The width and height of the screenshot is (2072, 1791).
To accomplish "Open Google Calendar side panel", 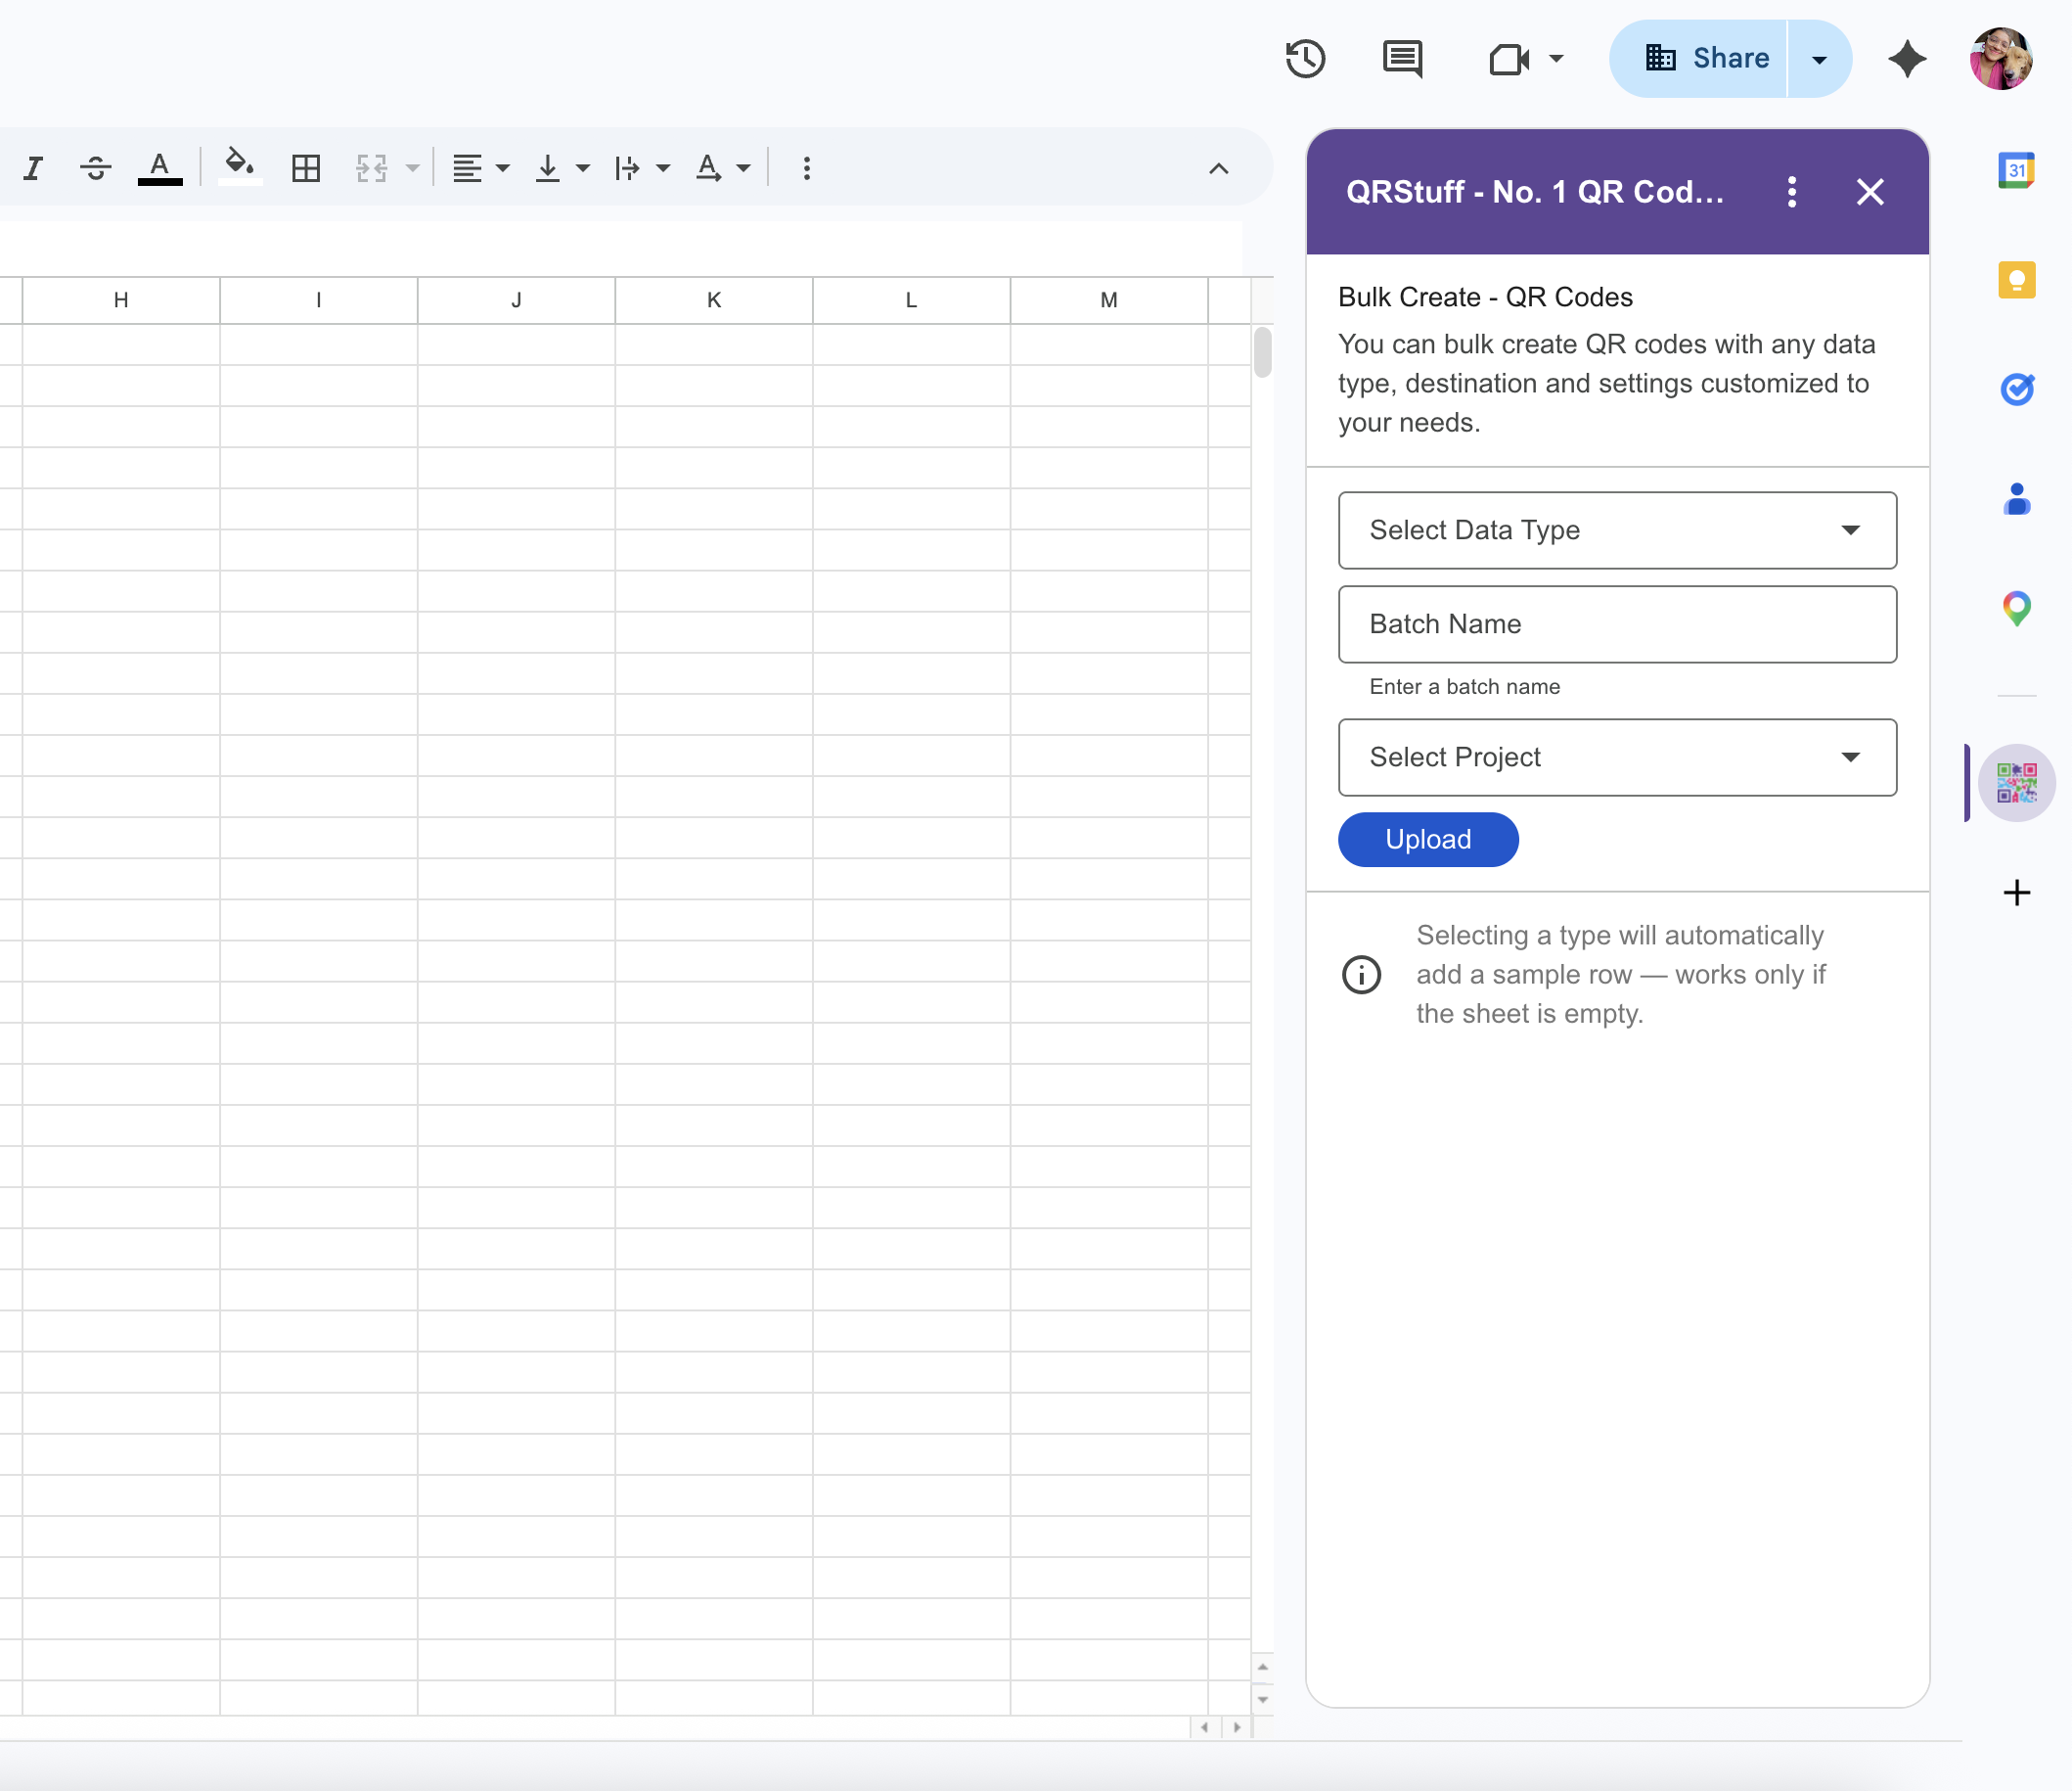I will pos(2017,169).
